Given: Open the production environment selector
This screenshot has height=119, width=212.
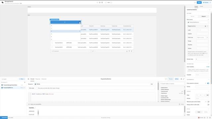Looking at the screenshot, I should point(4,118).
